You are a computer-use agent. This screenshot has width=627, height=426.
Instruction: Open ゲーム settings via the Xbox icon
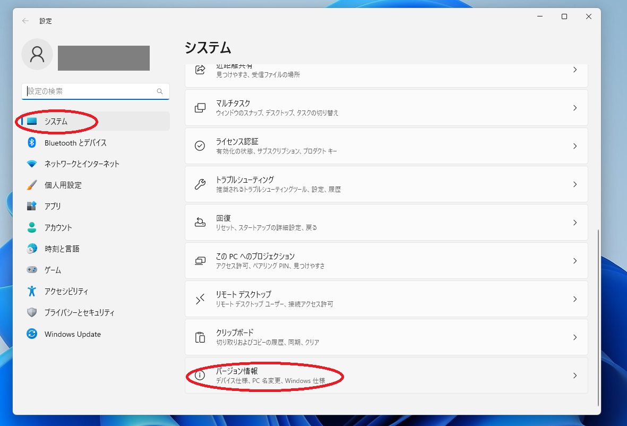point(33,270)
